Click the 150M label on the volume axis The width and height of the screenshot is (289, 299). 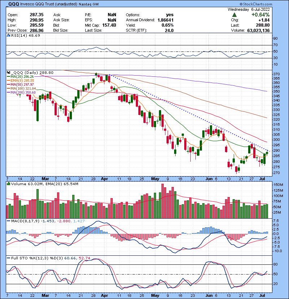(278, 185)
